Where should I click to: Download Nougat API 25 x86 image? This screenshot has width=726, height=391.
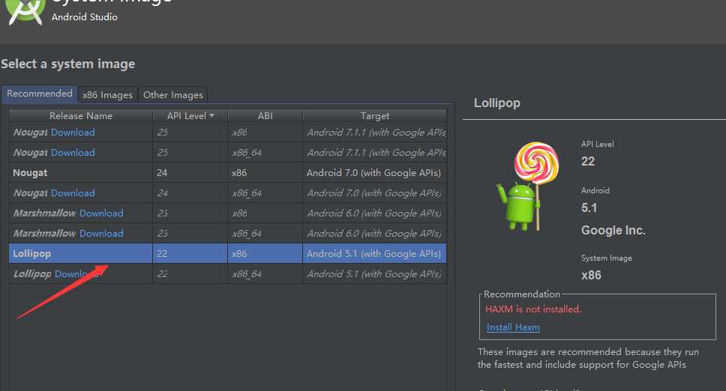click(73, 132)
